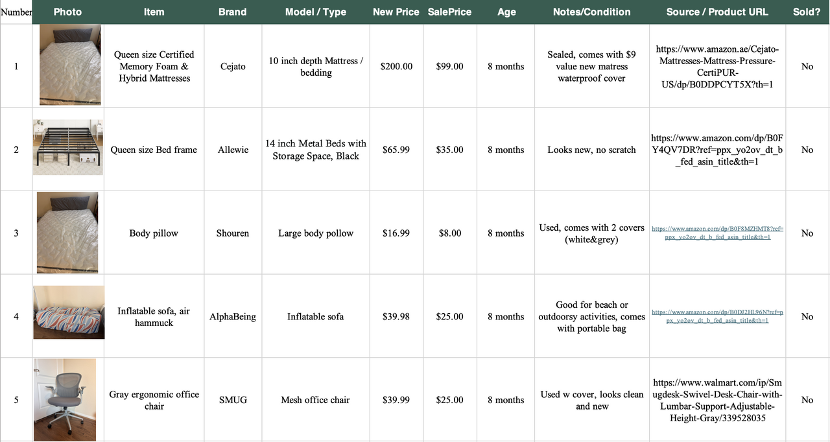Click the $65.99 new price cell
The height and width of the screenshot is (442, 830).
point(396,150)
